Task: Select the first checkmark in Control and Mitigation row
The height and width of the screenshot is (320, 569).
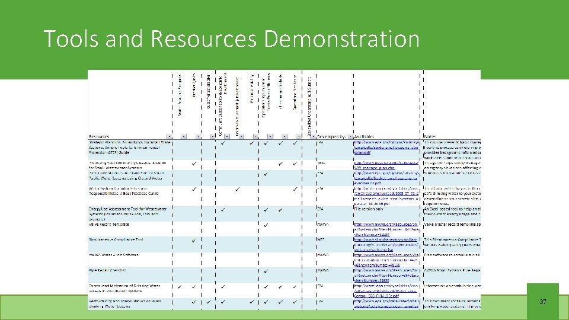Action: pyautogui.click(x=179, y=287)
